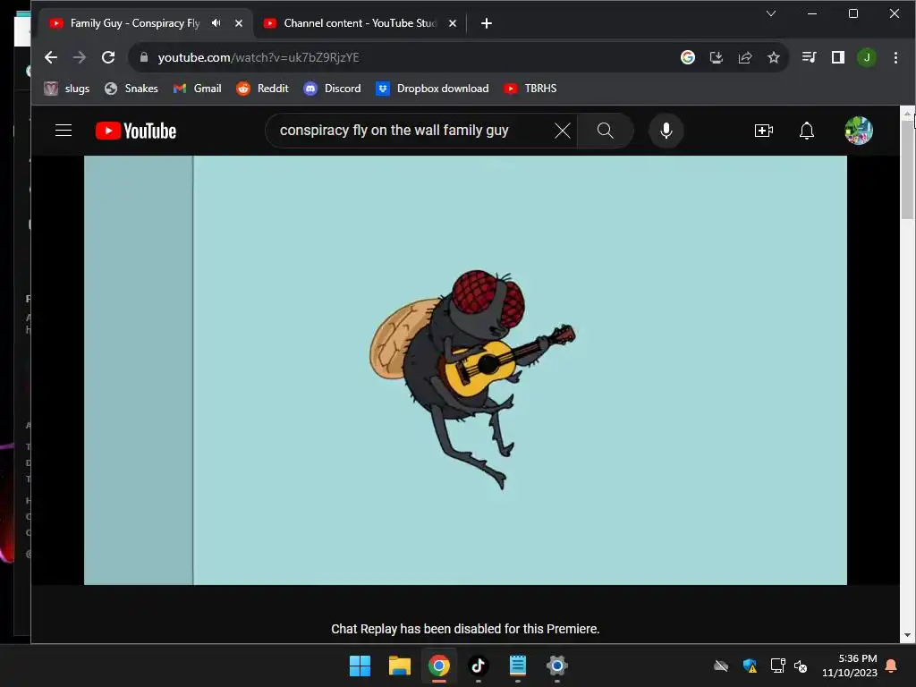
Task: Click Chrome icon in taskbar
Action: click(438, 666)
